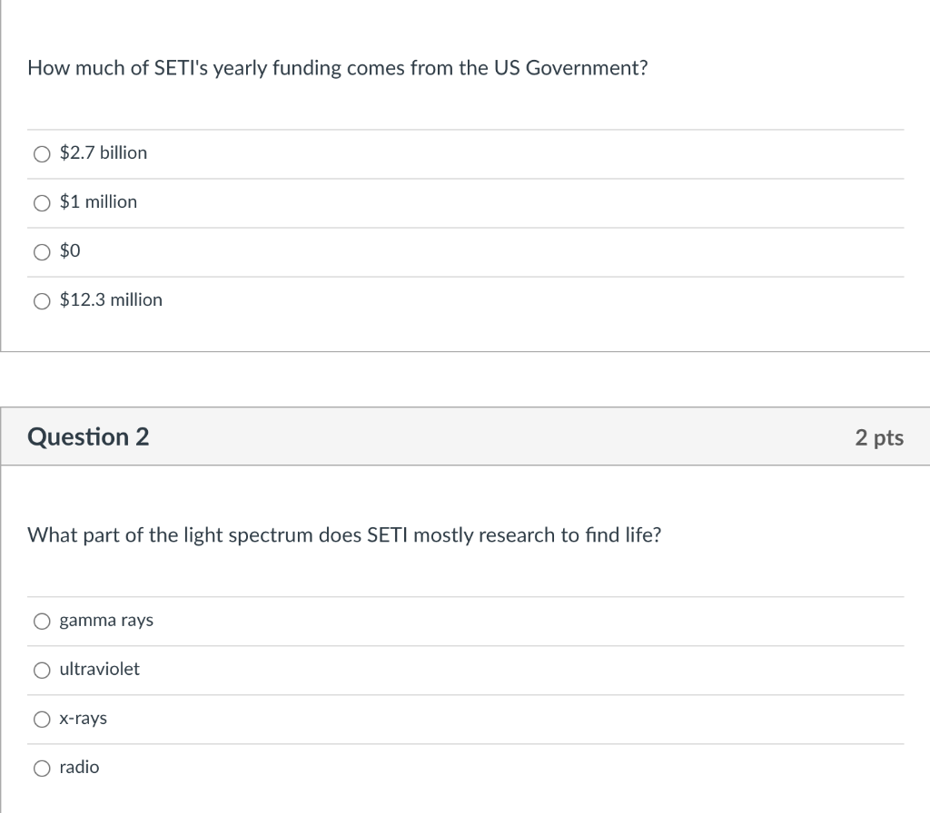
Task: Click the $1 million label text
Action: 98,201
